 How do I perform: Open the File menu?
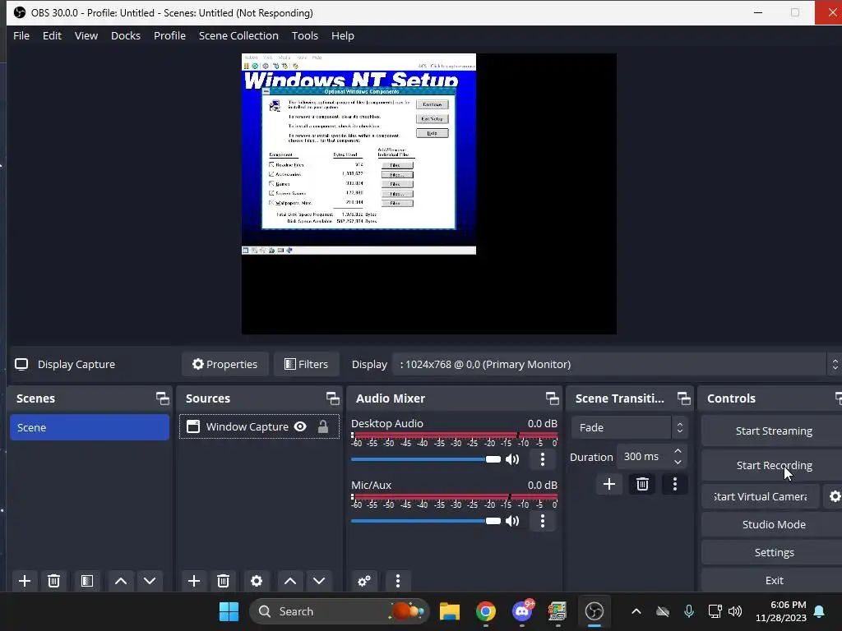pyautogui.click(x=21, y=36)
